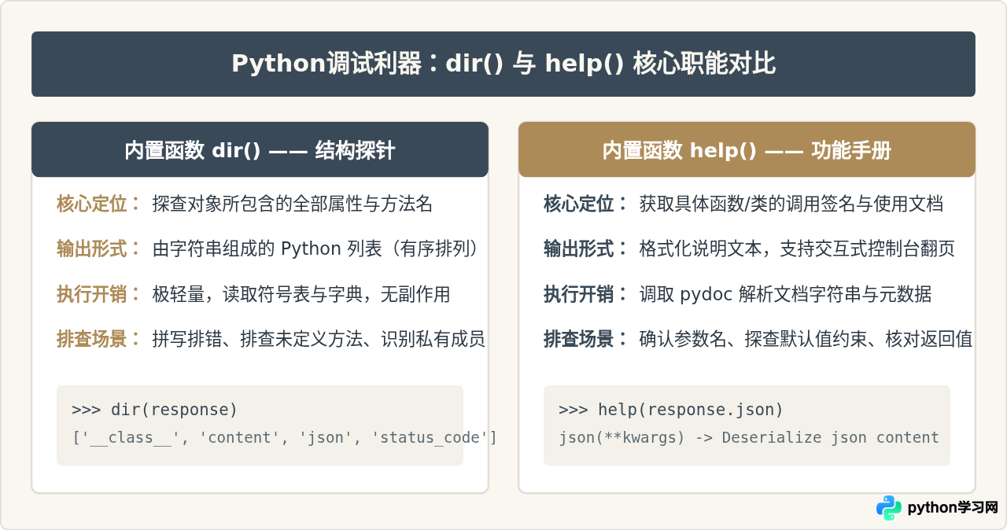Click '获取具体函数/类的调用签名与使用文档' text

[791, 204]
